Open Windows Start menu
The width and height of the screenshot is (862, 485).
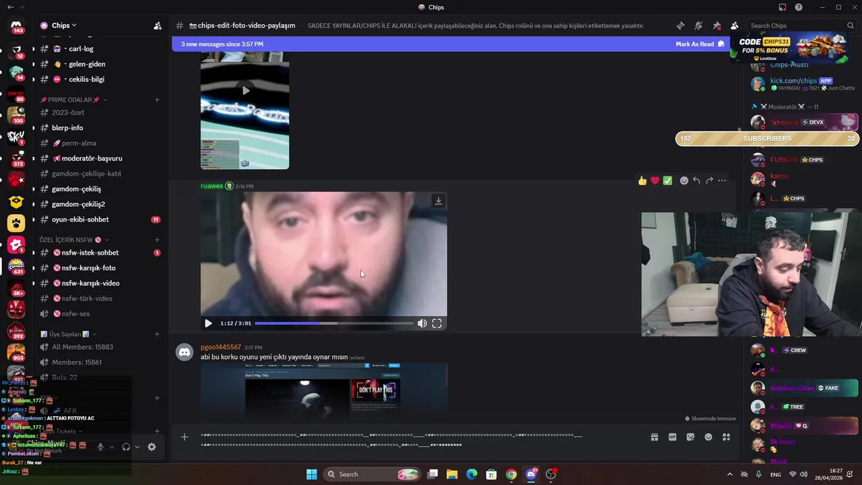point(312,474)
